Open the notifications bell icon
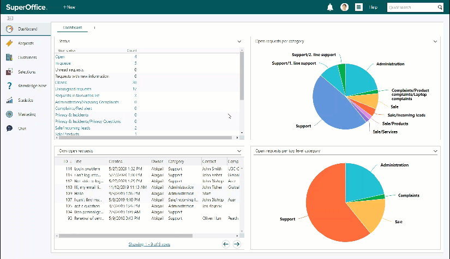Screen dimensions: 450x259 pyautogui.click(x=330, y=7)
